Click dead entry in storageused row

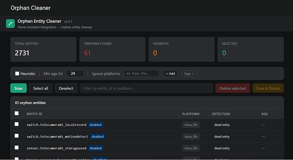(x=222, y=148)
